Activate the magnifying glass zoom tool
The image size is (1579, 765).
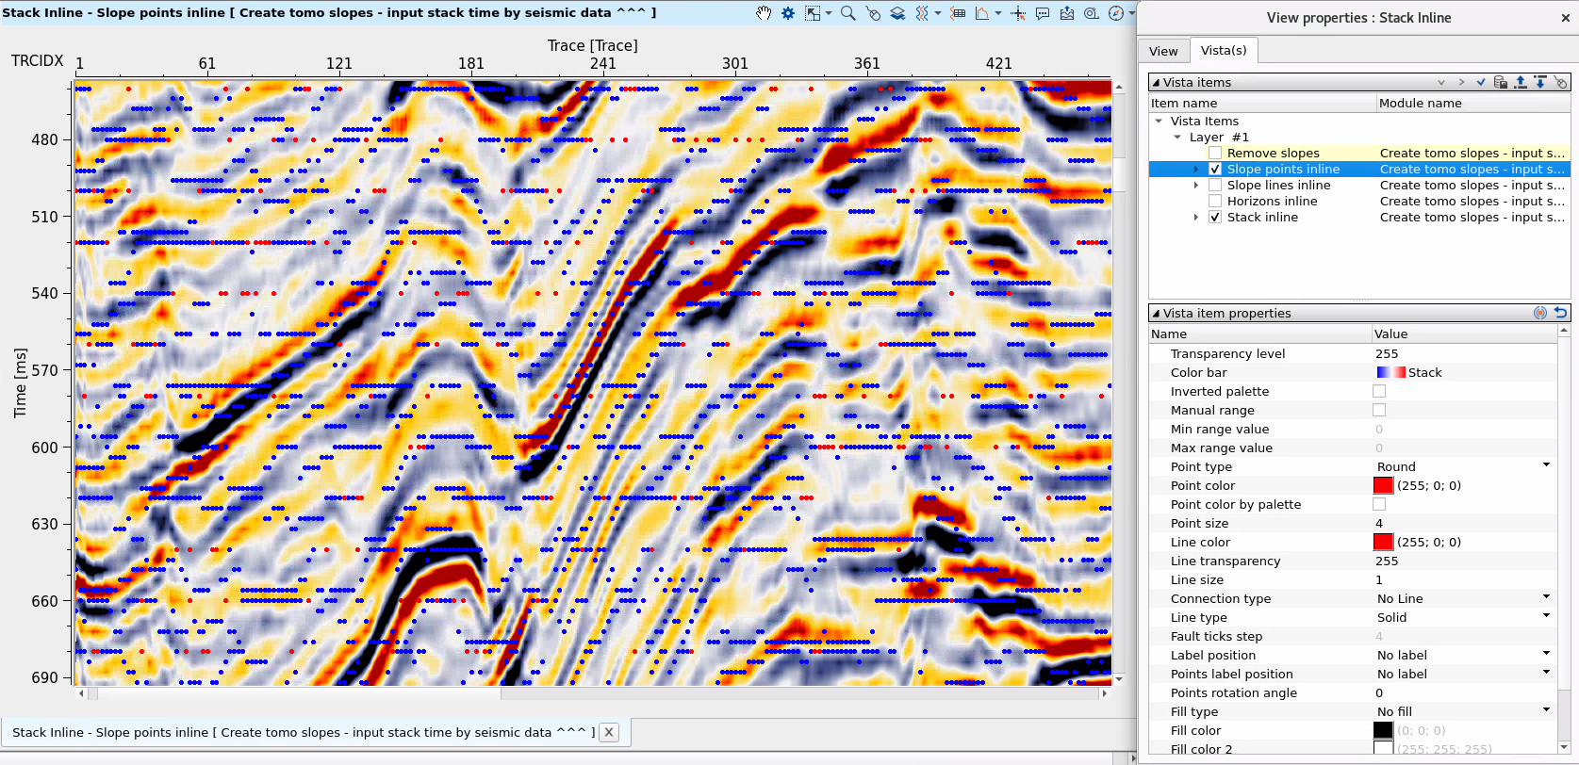click(847, 13)
